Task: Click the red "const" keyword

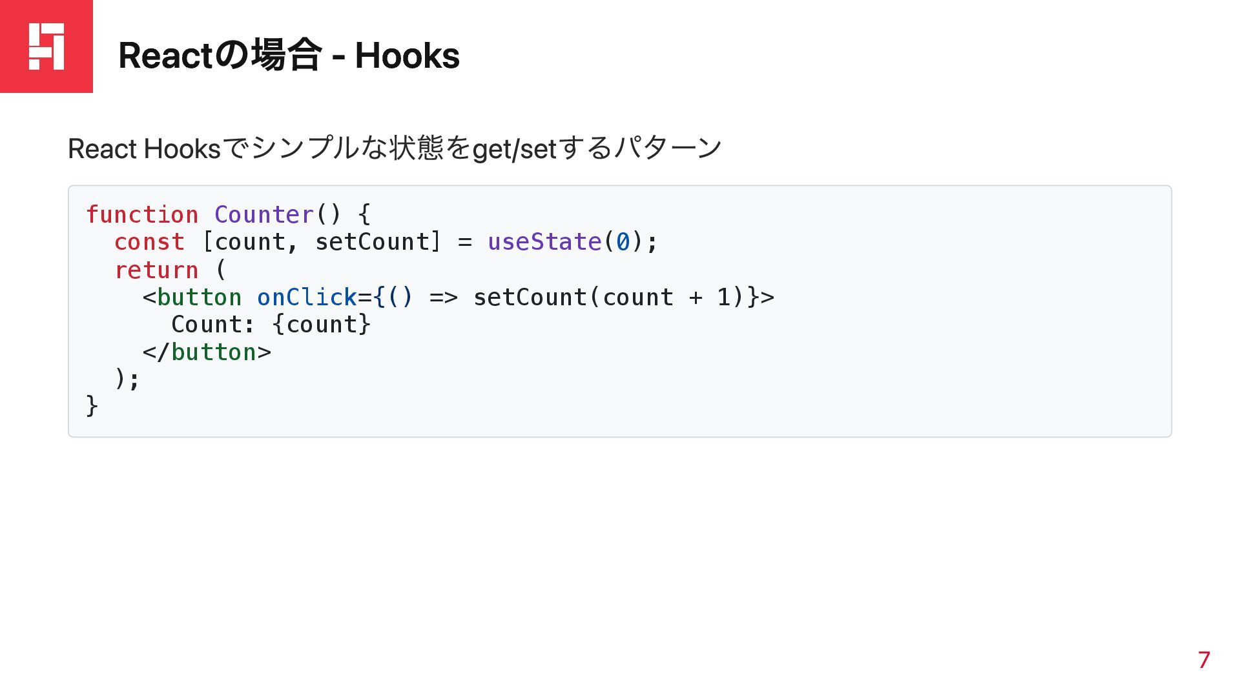Action: pos(149,242)
